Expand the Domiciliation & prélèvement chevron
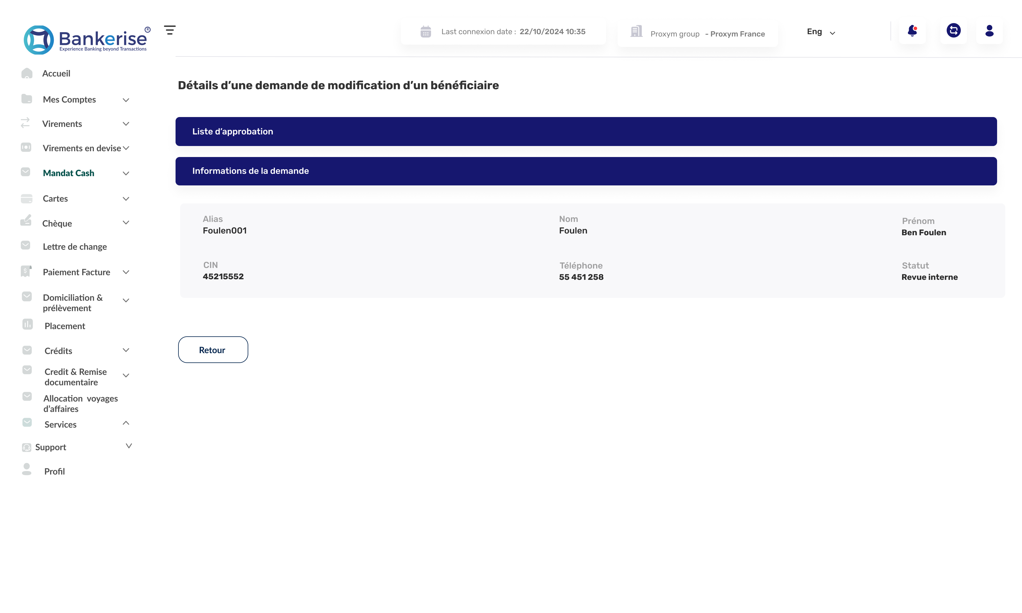Image resolution: width=1022 pixels, height=613 pixels. click(x=126, y=300)
